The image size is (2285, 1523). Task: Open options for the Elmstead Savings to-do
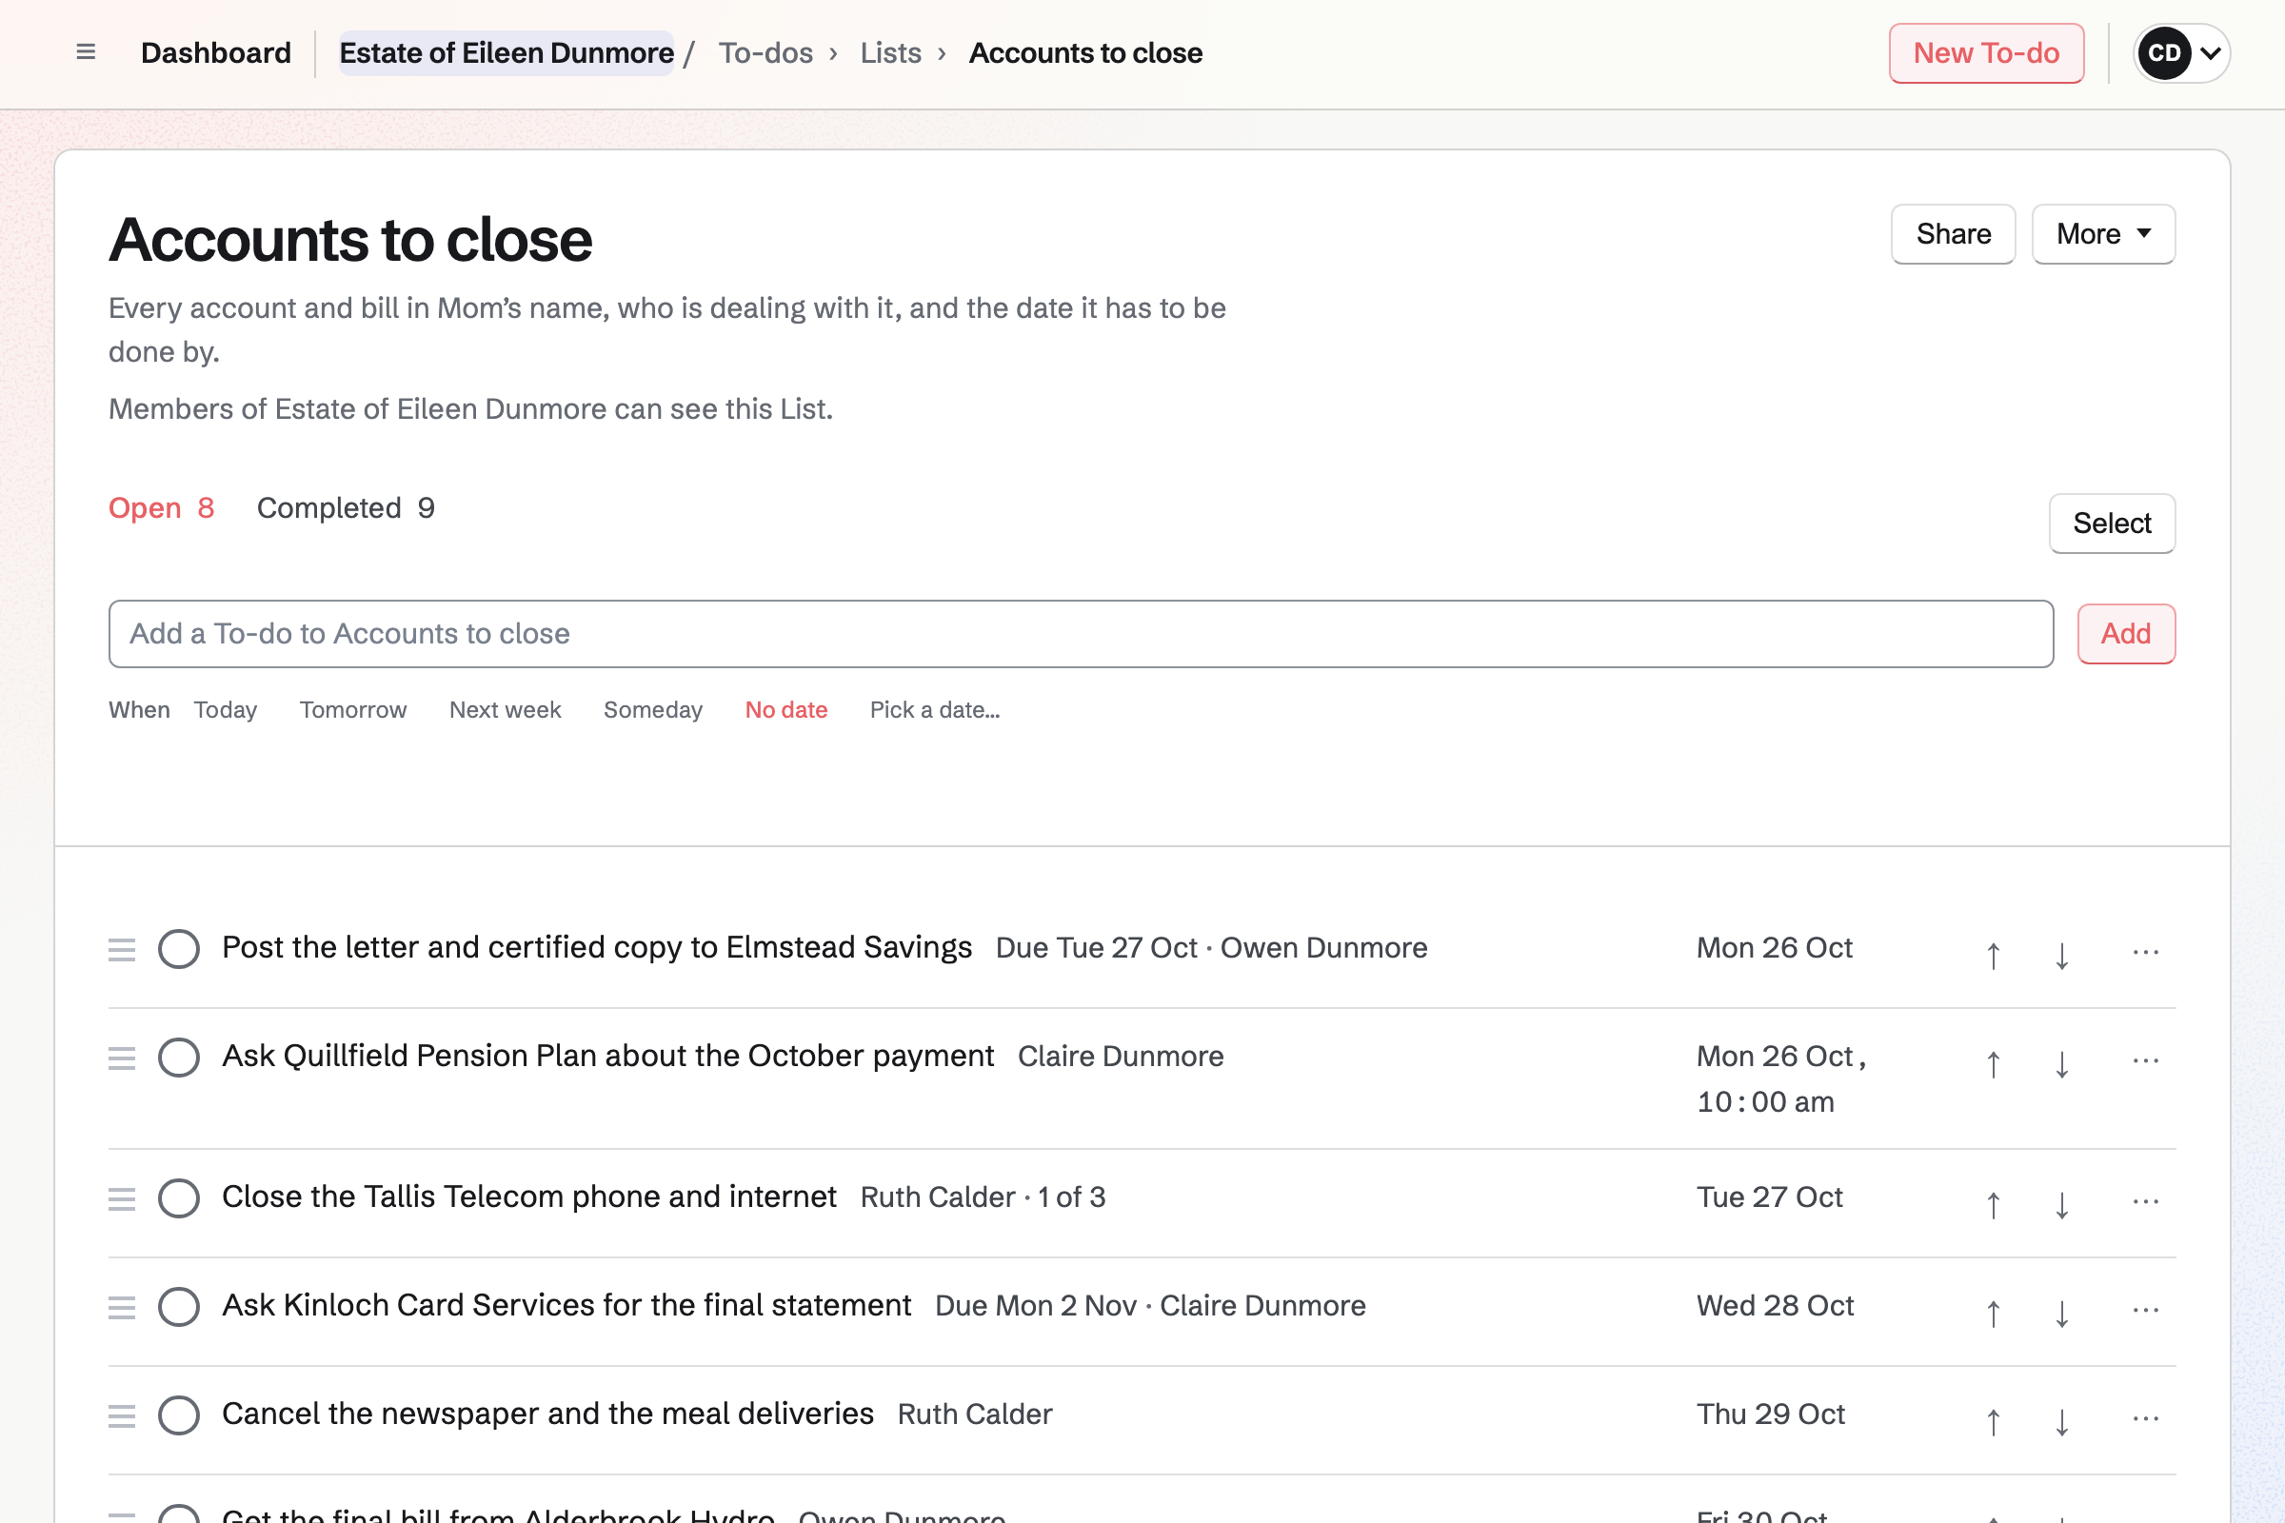click(x=2145, y=951)
